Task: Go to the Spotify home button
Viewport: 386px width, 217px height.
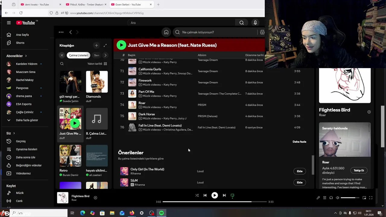Action: tap(166, 32)
